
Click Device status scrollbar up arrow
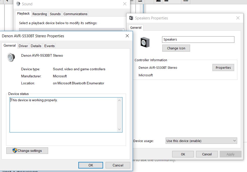[119, 100]
